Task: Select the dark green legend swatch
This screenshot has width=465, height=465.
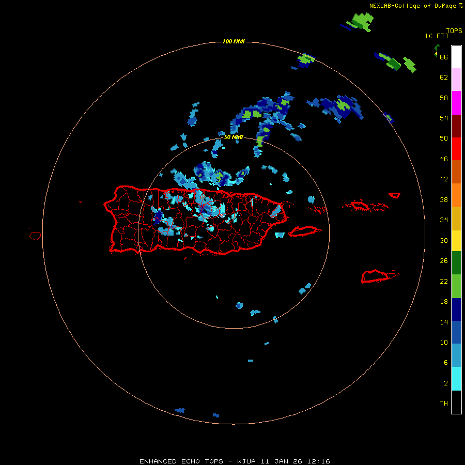Action: point(456,263)
